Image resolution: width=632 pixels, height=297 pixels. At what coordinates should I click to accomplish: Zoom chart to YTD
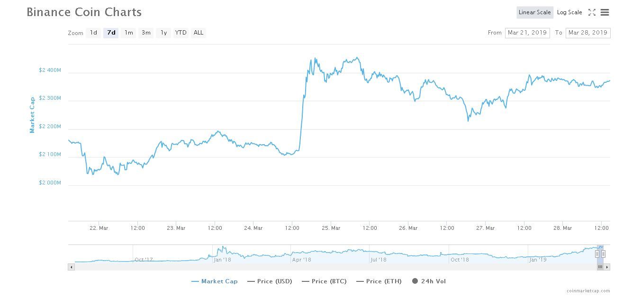coord(181,33)
